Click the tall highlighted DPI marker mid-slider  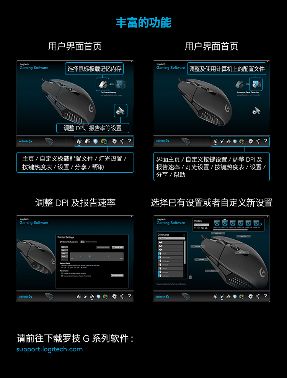pyautogui.click(x=90, y=256)
